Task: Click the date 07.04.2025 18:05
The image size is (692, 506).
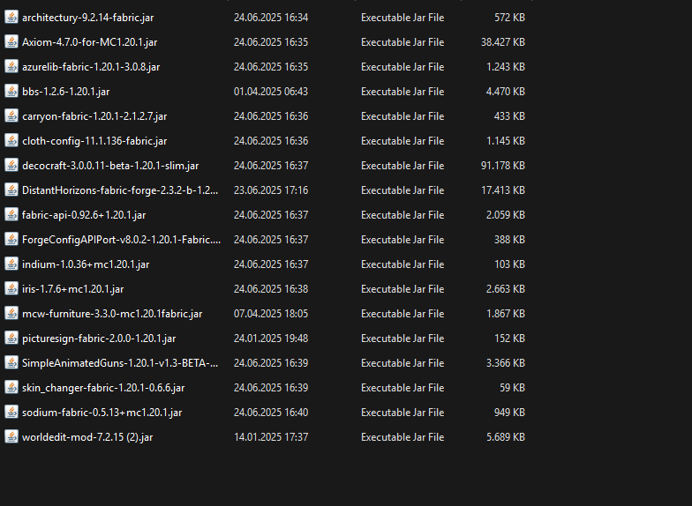Action: [271, 314]
